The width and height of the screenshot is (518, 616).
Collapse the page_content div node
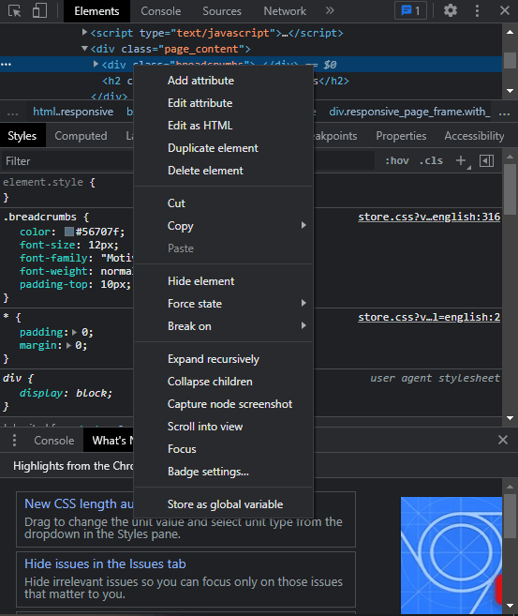[x=84, y=49]
